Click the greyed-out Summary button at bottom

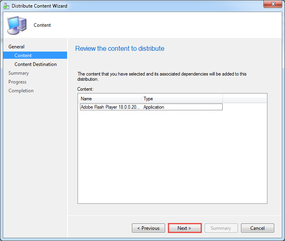click(x=221, y=228)
